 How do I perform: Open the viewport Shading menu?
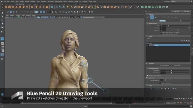[12, 15]
